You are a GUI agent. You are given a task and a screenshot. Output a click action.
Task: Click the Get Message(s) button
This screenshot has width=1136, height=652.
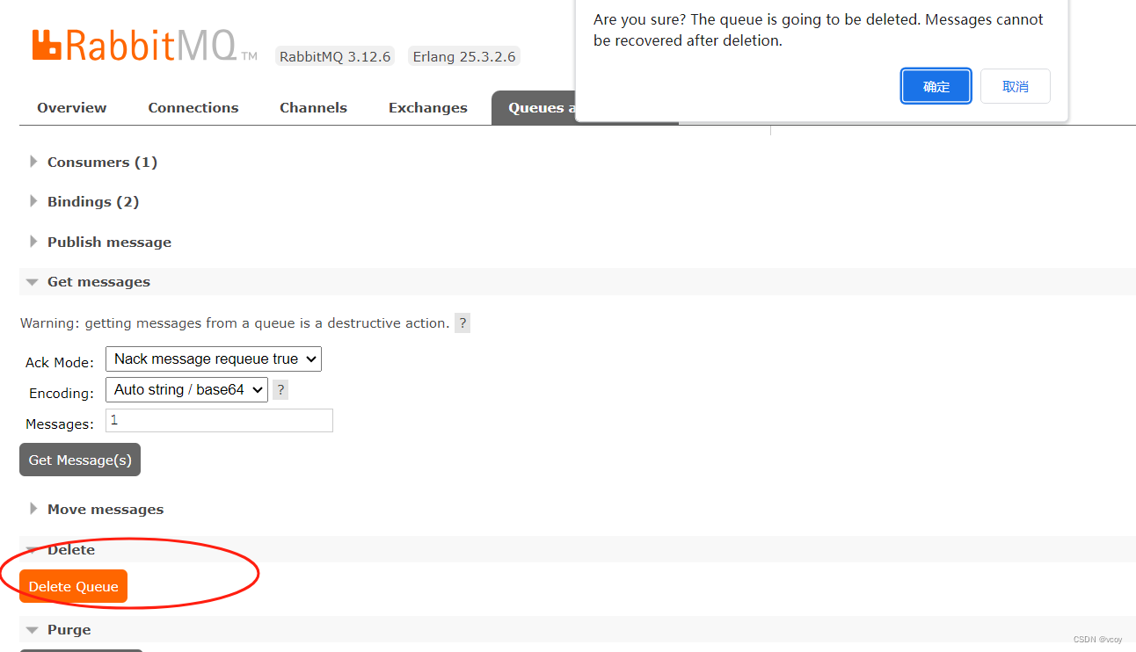click(80, 460)
